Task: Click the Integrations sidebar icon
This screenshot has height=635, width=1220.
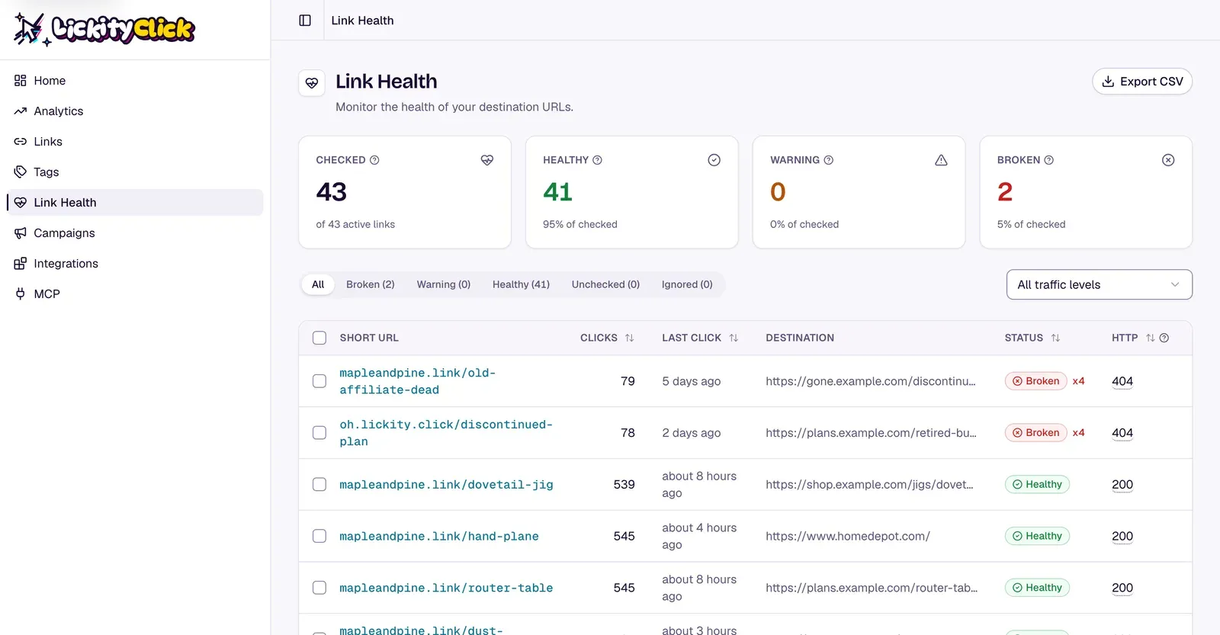Action: 21,264
